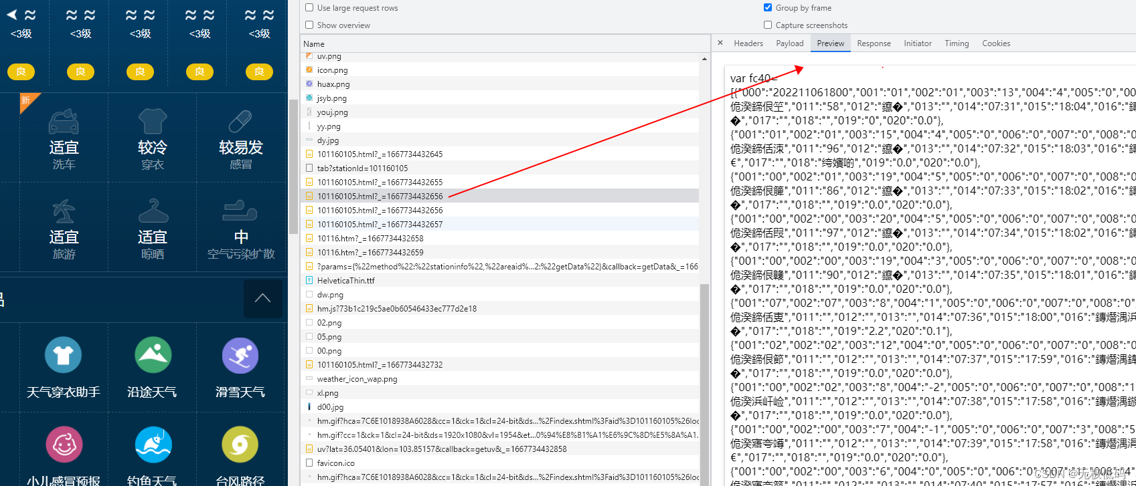Collapse the section with the up chevron button

pos(262,298)
